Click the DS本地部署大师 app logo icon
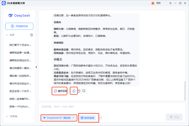189x126 pixels. coord(4,3)
